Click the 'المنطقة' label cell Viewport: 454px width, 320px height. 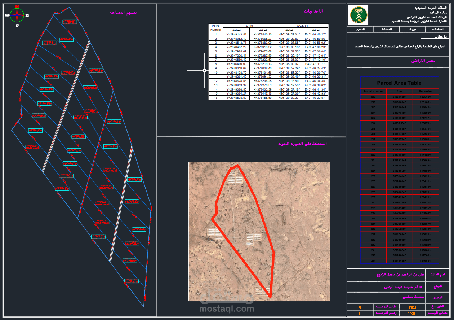coord(386,30)
